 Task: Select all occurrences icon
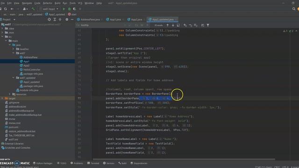tap(196, 25)
